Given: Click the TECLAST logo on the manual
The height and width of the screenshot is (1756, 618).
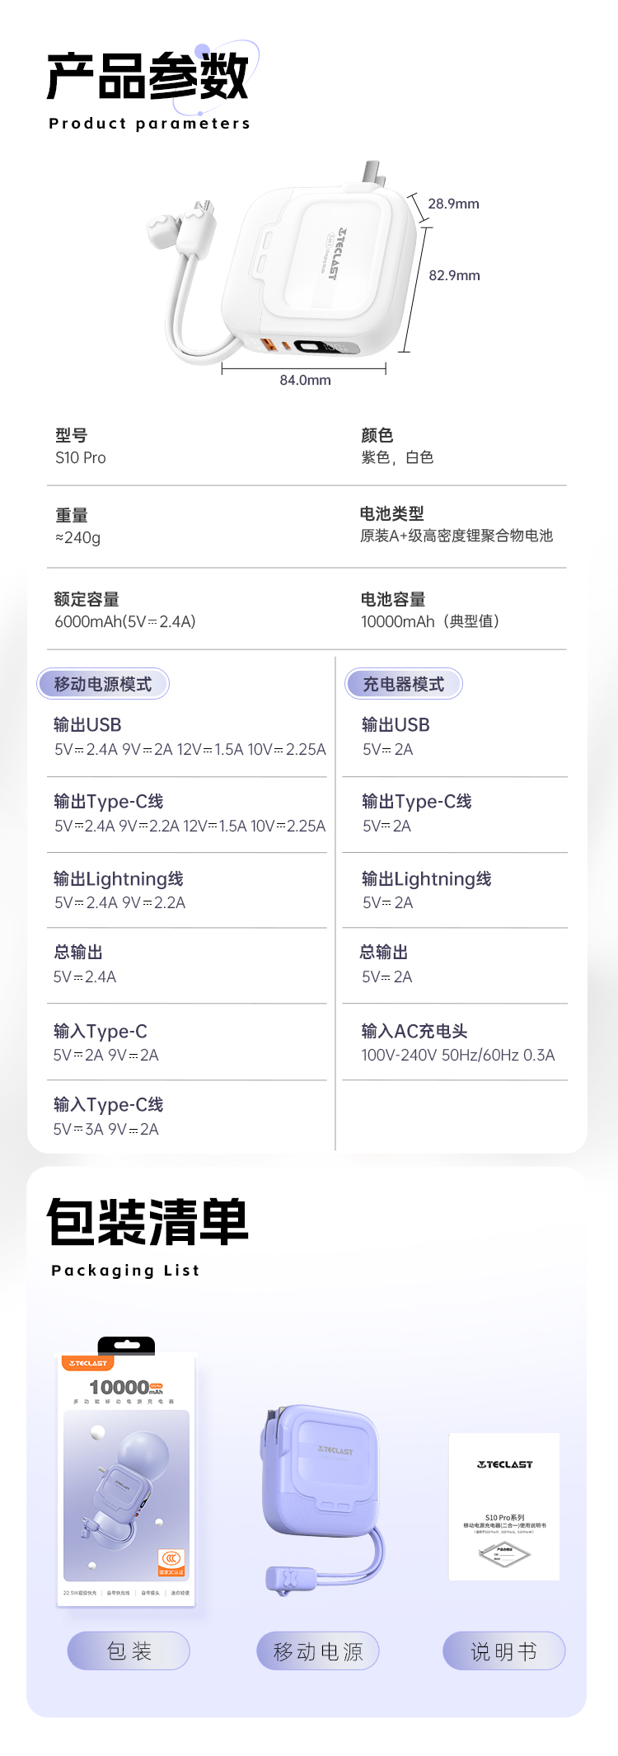Looking at the screenshot, I should click(504, 1464).
